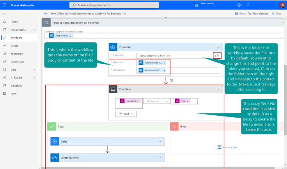The image size is (287, 169).
Task: Open the 'is equal to' operator dropdown
Action: (157, 101)
